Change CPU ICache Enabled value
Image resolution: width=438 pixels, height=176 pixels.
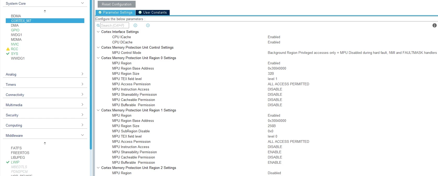[x=274, y=37]
